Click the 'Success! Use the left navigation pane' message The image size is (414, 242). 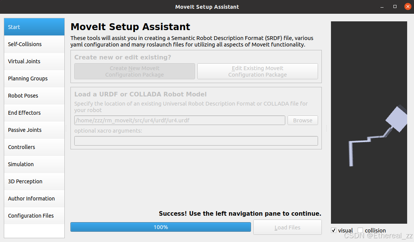point(240,213)
